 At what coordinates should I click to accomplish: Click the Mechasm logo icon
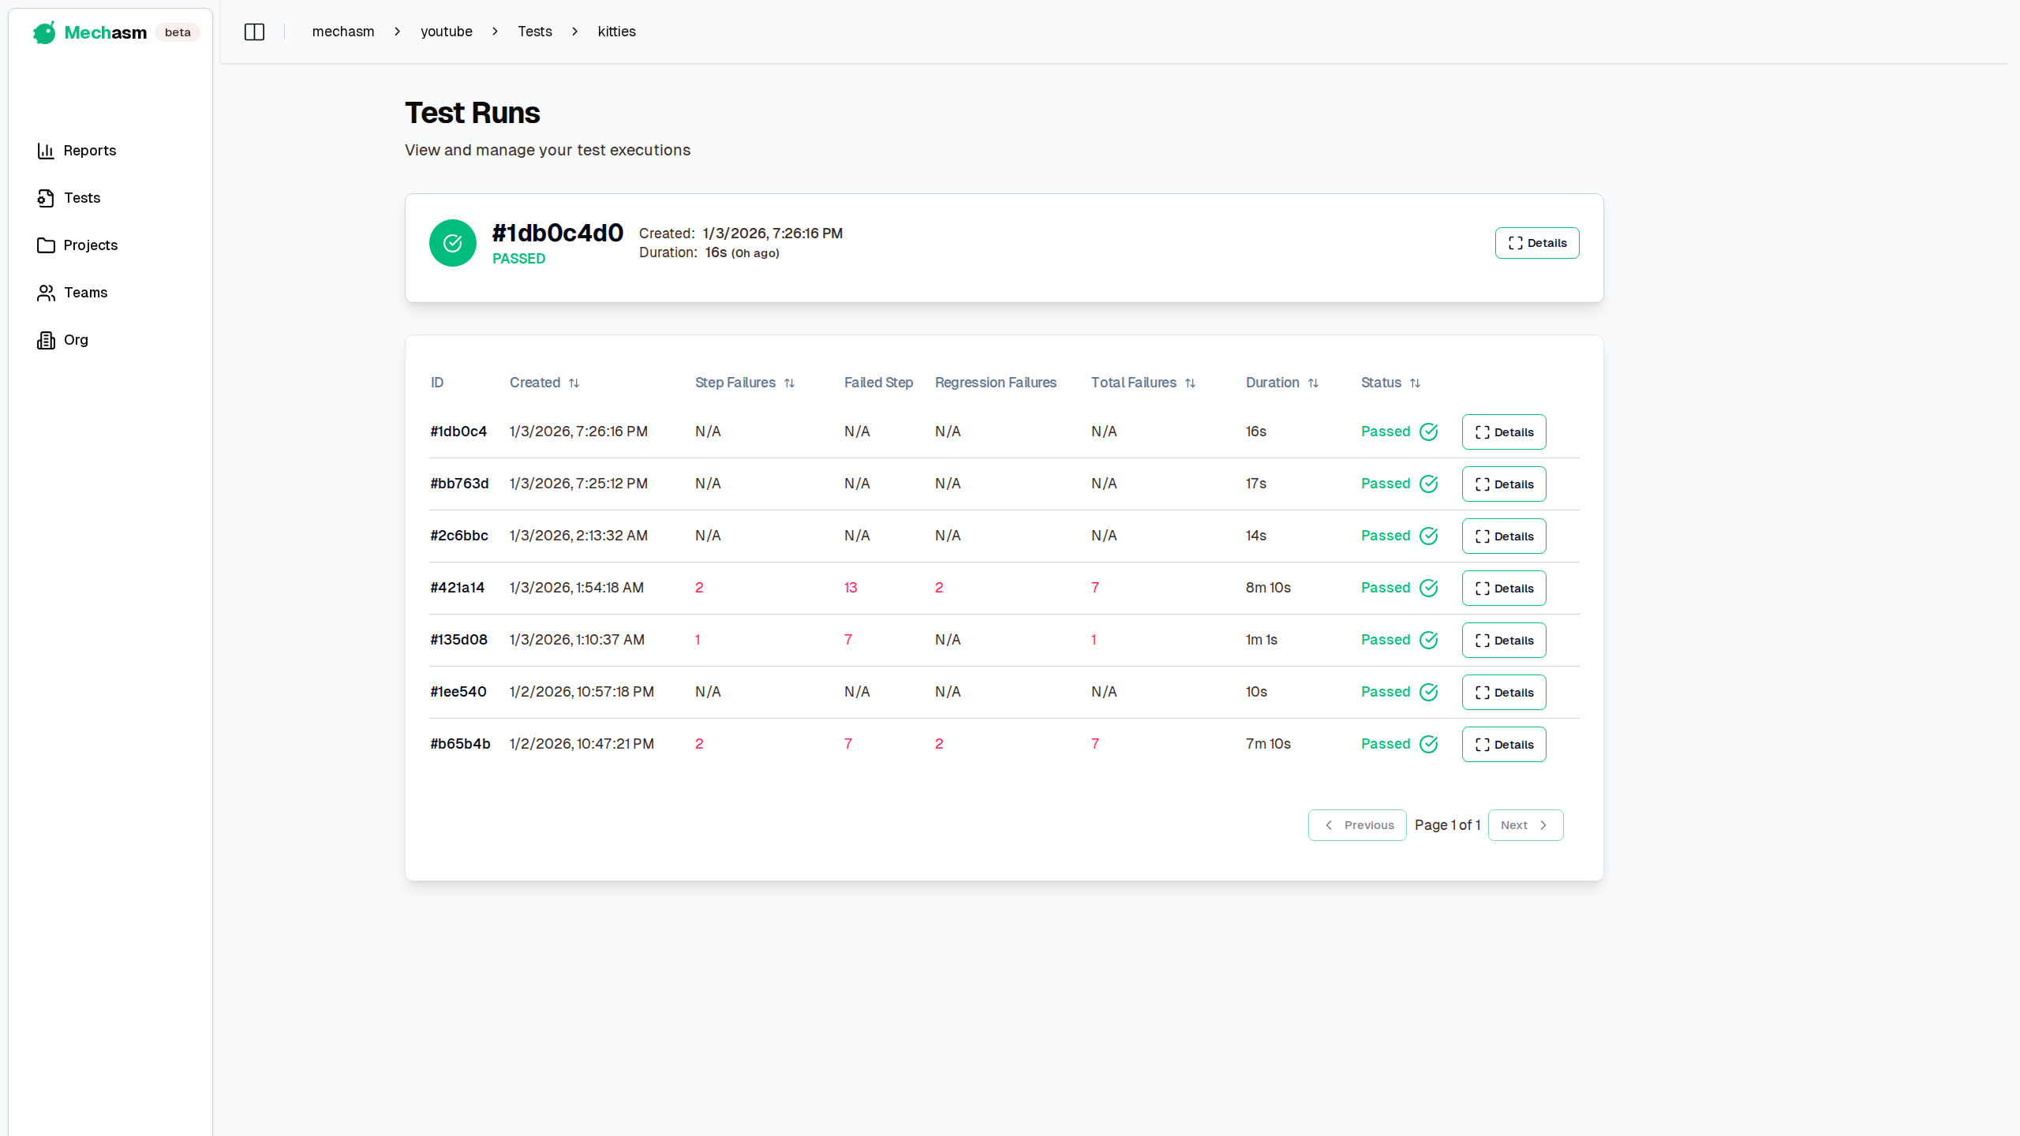45,32
